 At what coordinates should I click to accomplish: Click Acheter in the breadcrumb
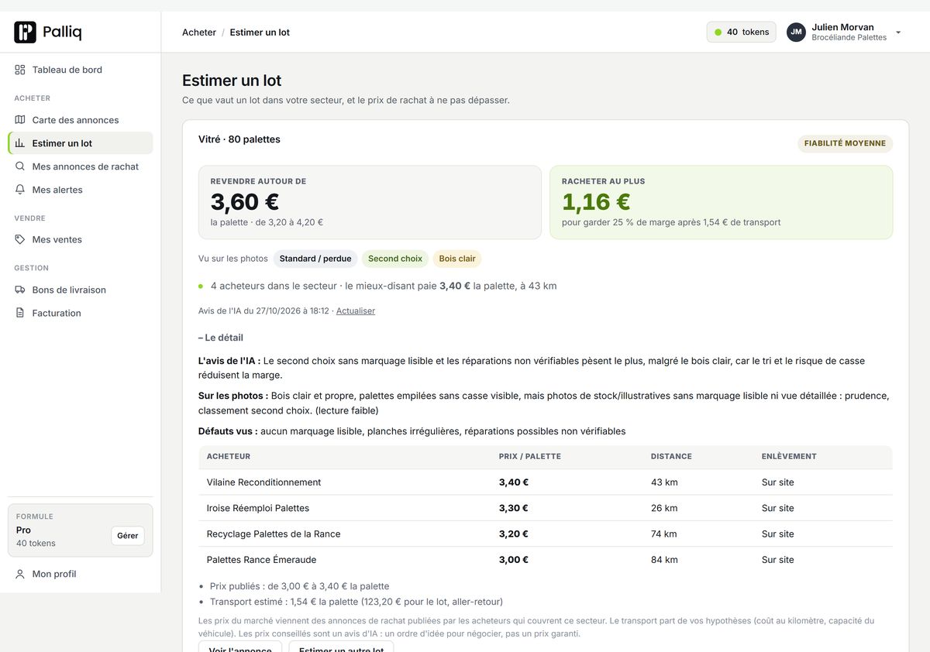pyautogui.click(x=199, y=33)
